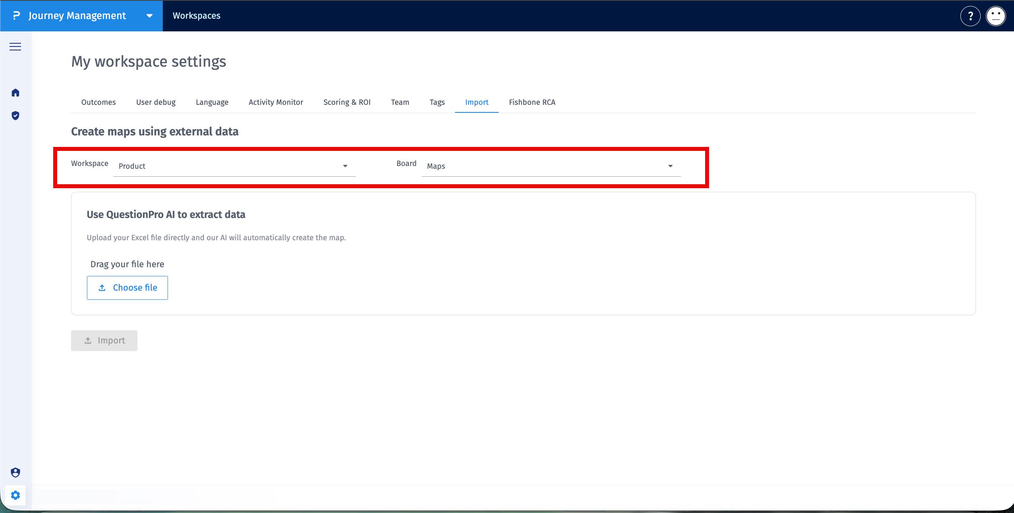Switch to the Fishbone RCA tab
Screen dimensions: 1014x513
(532, 102)
